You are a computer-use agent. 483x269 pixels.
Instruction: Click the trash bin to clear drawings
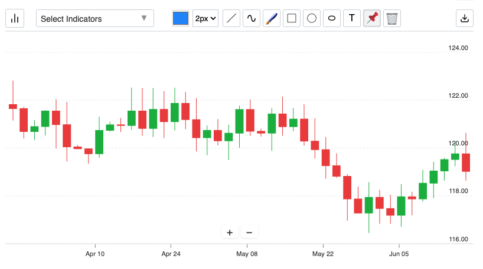click(x=392, y=18)
